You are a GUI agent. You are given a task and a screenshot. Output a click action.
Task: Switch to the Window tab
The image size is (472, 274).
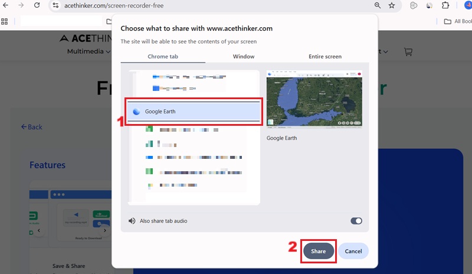click(x=244, y=56)
